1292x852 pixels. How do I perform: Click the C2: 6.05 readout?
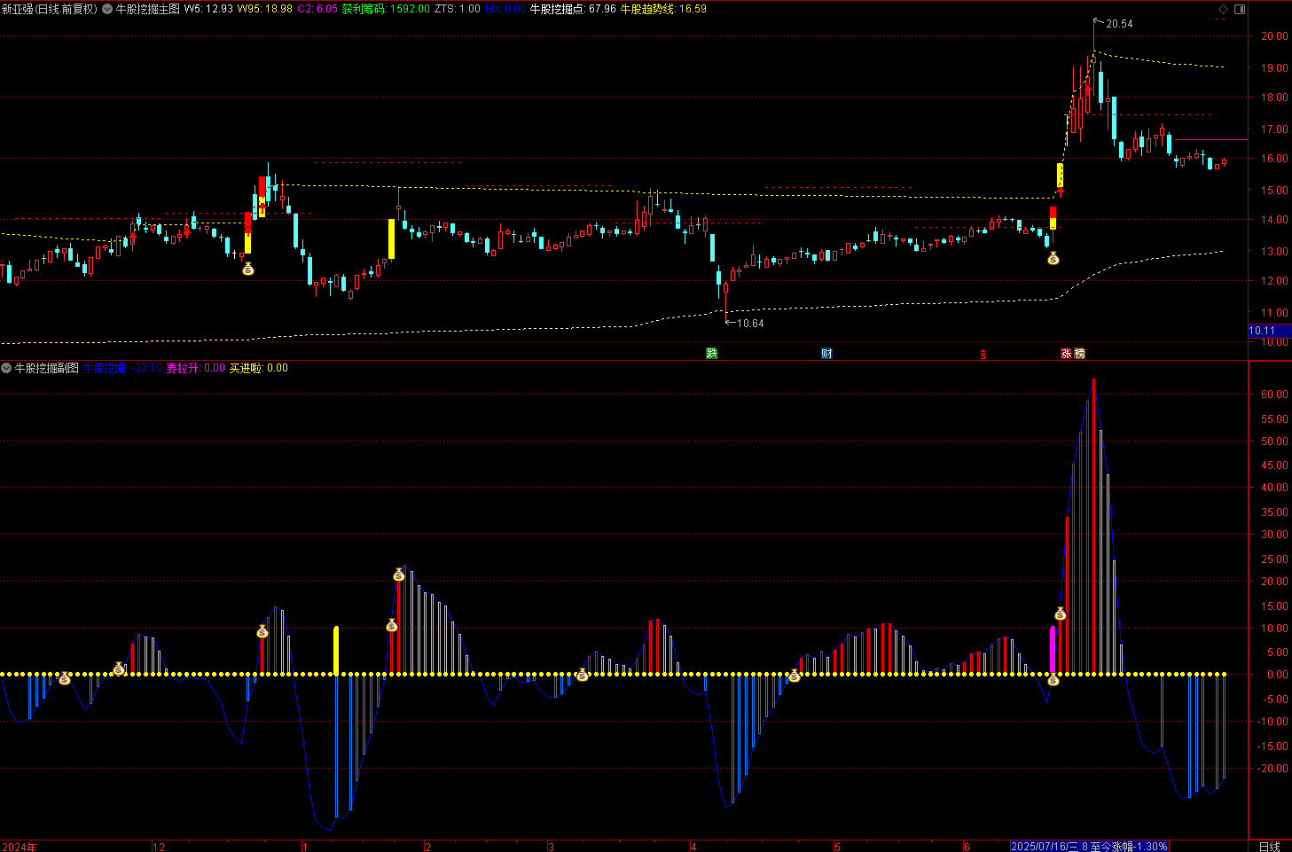[x=317, y=9]
